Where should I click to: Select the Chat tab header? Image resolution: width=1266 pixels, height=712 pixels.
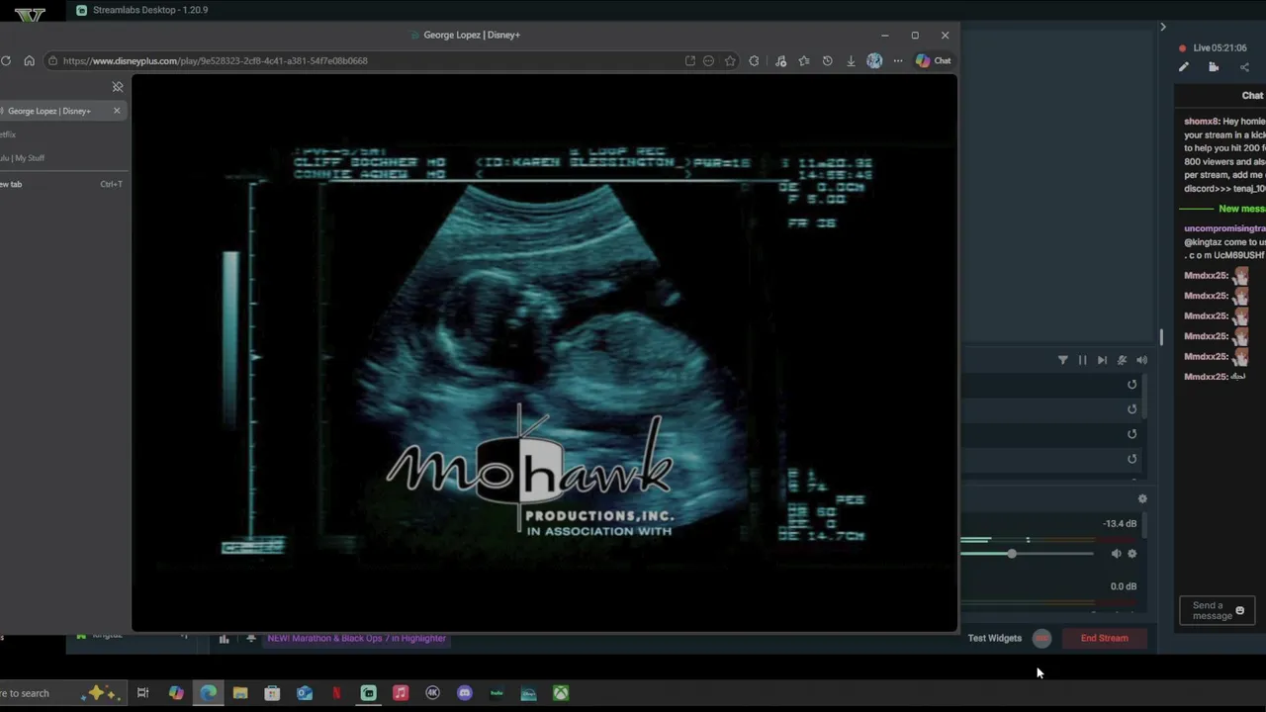click(1252, 96)
